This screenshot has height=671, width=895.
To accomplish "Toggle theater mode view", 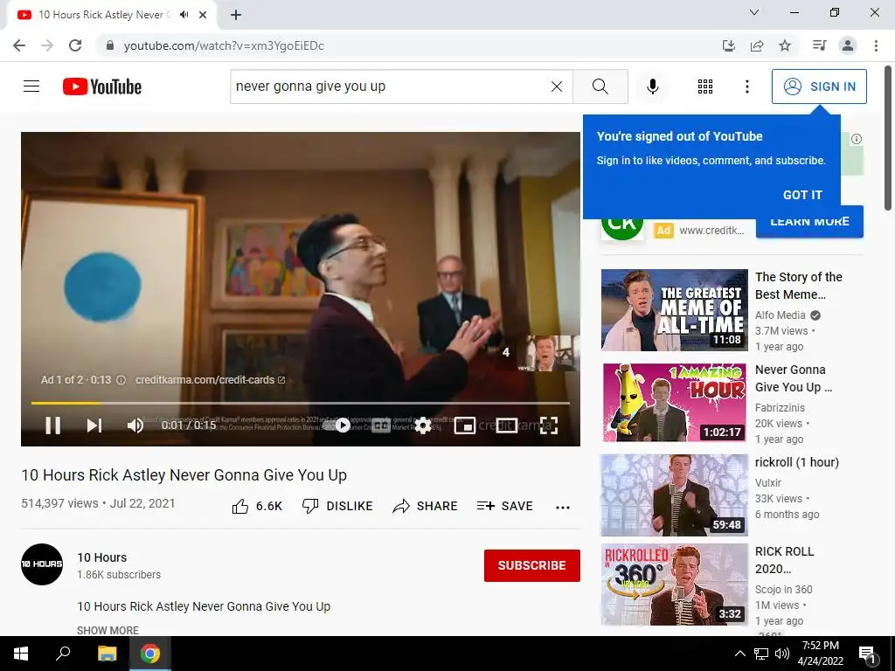I will pos(506,425).
